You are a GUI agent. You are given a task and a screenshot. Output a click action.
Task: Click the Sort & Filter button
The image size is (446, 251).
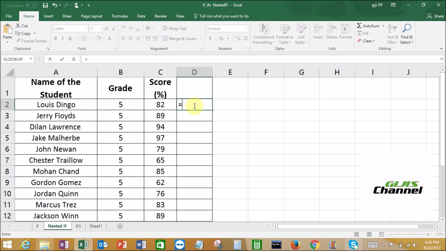392,34
